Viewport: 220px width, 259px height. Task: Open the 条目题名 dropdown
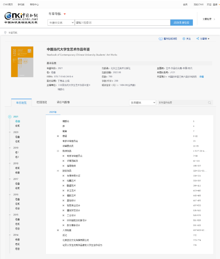[143, 103]
